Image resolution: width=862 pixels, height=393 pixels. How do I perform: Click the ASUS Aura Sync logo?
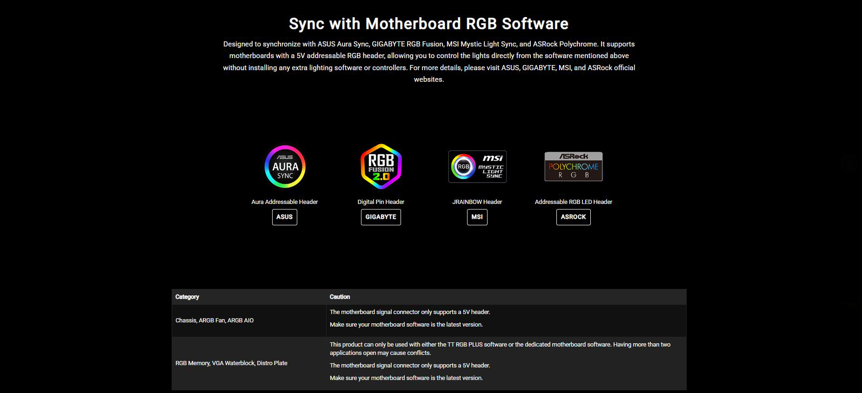(x=285, y=166)
